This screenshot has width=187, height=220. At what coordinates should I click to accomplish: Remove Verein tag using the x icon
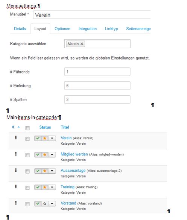click(x=82, y=44)
